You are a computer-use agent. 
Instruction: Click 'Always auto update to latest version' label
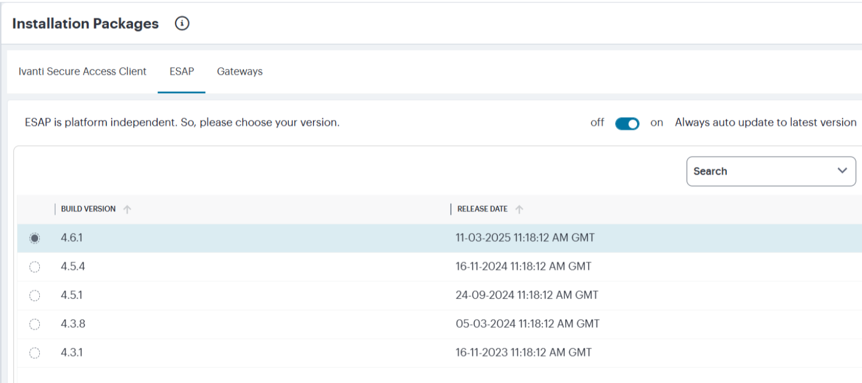click(x=766, y=123)
